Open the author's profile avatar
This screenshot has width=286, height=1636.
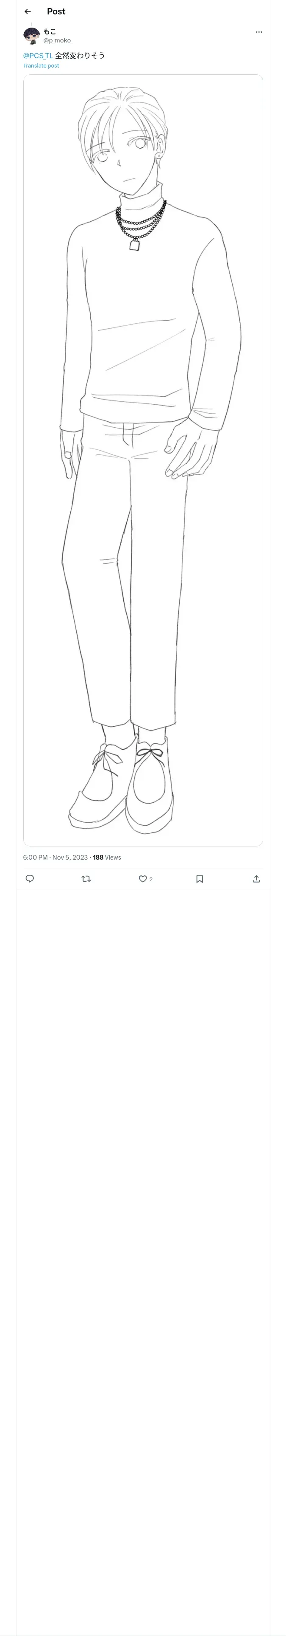pos(31,36)
